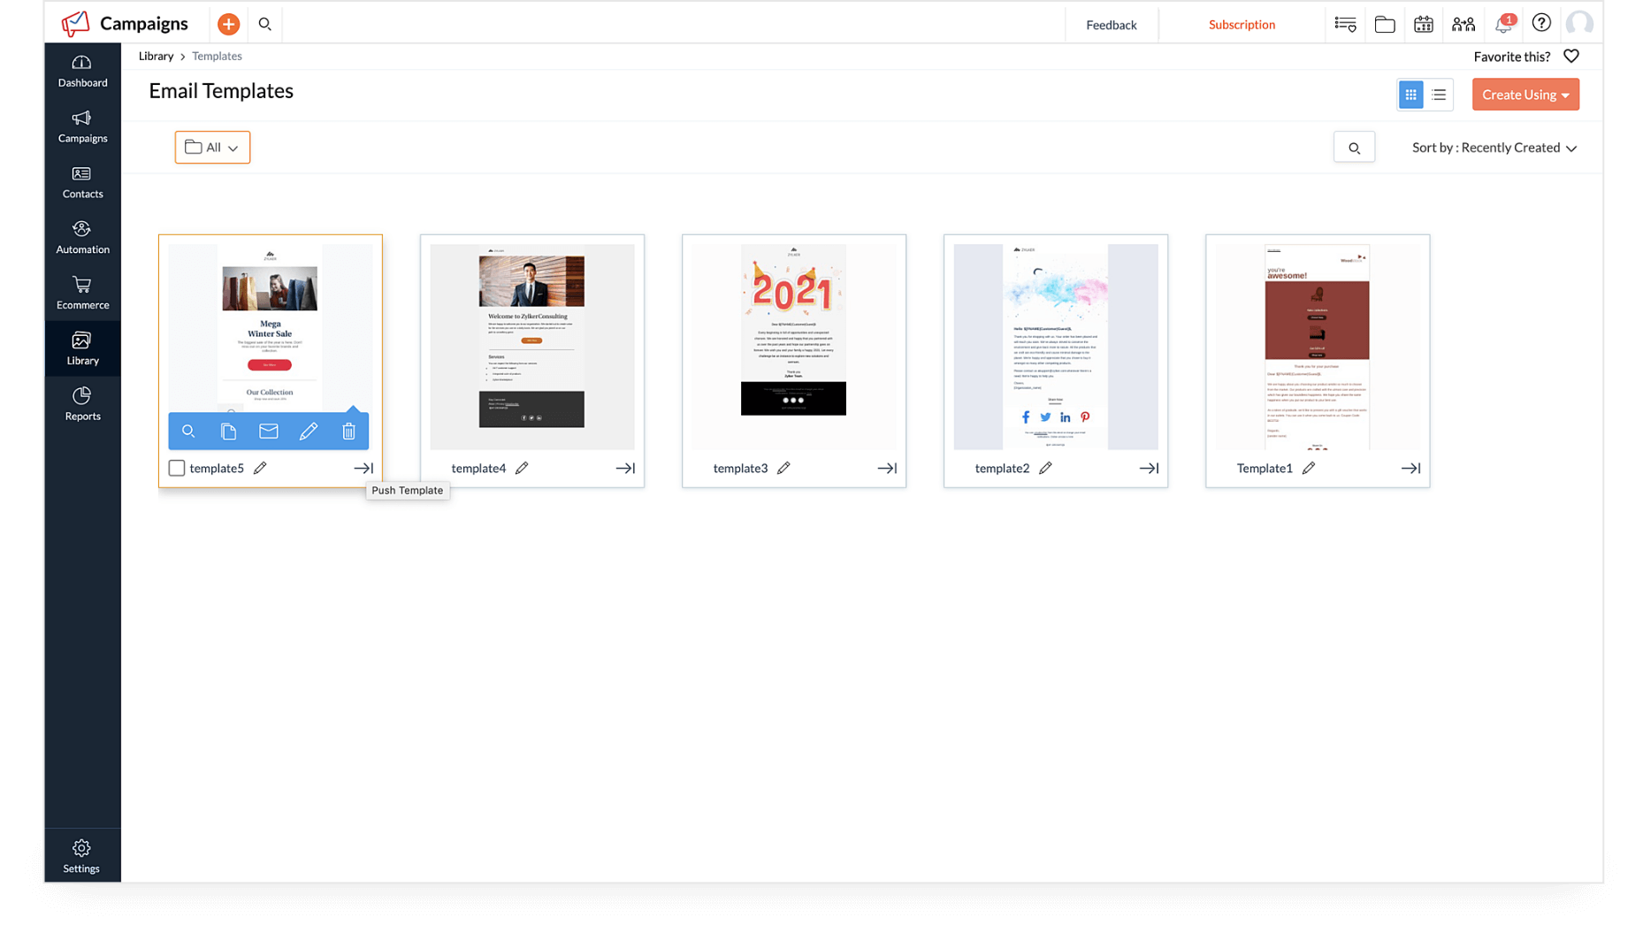This screenshot has height=933, width=1643.
Task: Delete template5 using the trash icon
Action: [348, 431]
